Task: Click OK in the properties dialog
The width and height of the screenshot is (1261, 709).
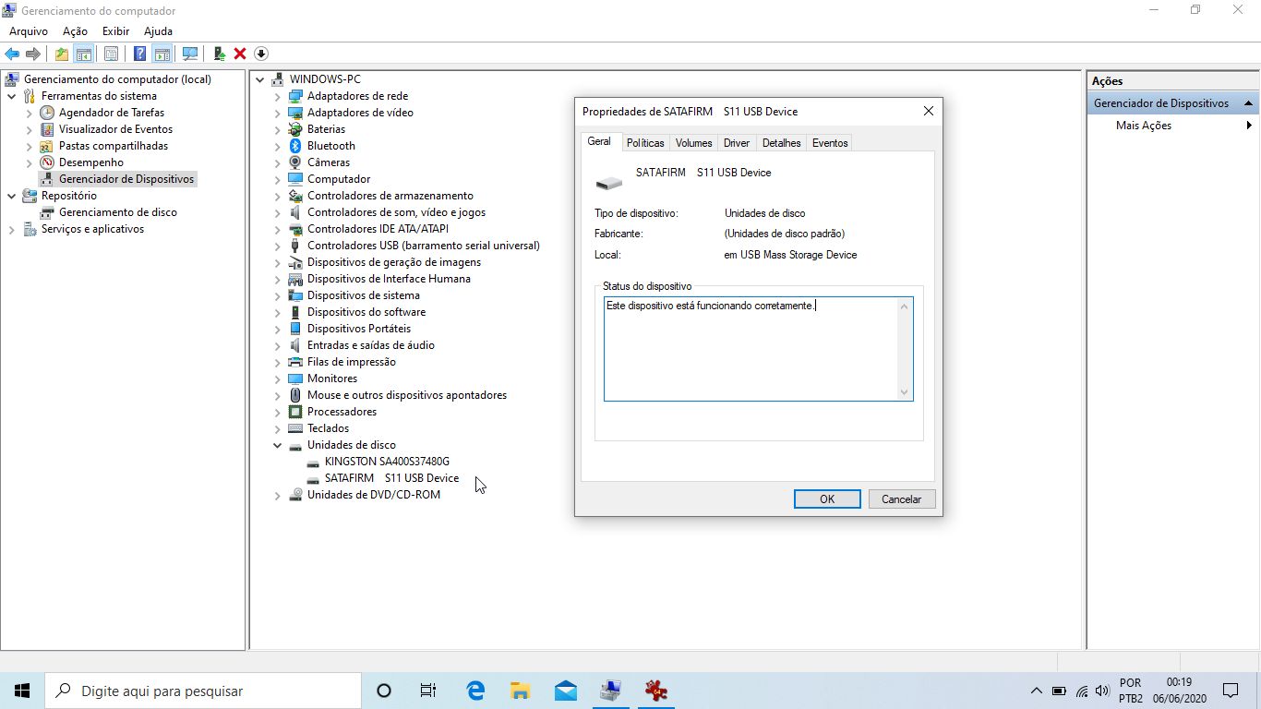Action: [x=827, y=499]
